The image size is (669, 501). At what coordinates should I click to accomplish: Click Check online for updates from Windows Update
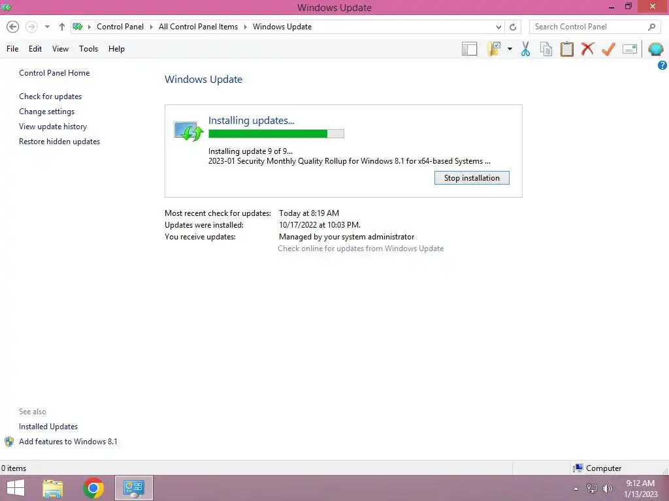[361, 249]
